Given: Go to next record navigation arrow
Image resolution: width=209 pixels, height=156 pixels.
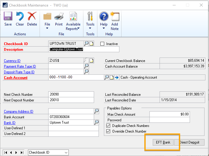Looking at the screenshot, I should 16,152.
